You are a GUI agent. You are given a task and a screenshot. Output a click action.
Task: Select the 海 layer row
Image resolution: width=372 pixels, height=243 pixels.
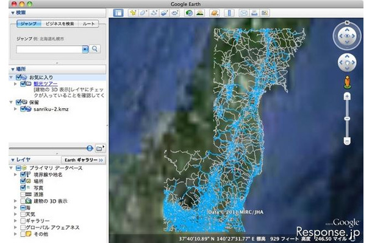pos(58,208)
